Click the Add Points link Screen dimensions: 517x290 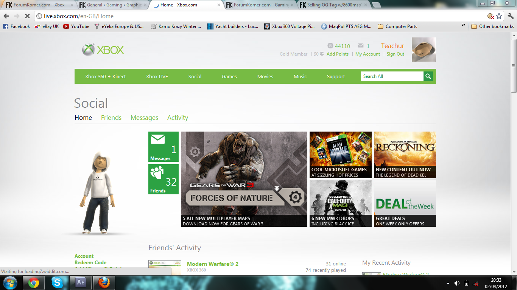[x=338, y=54]
